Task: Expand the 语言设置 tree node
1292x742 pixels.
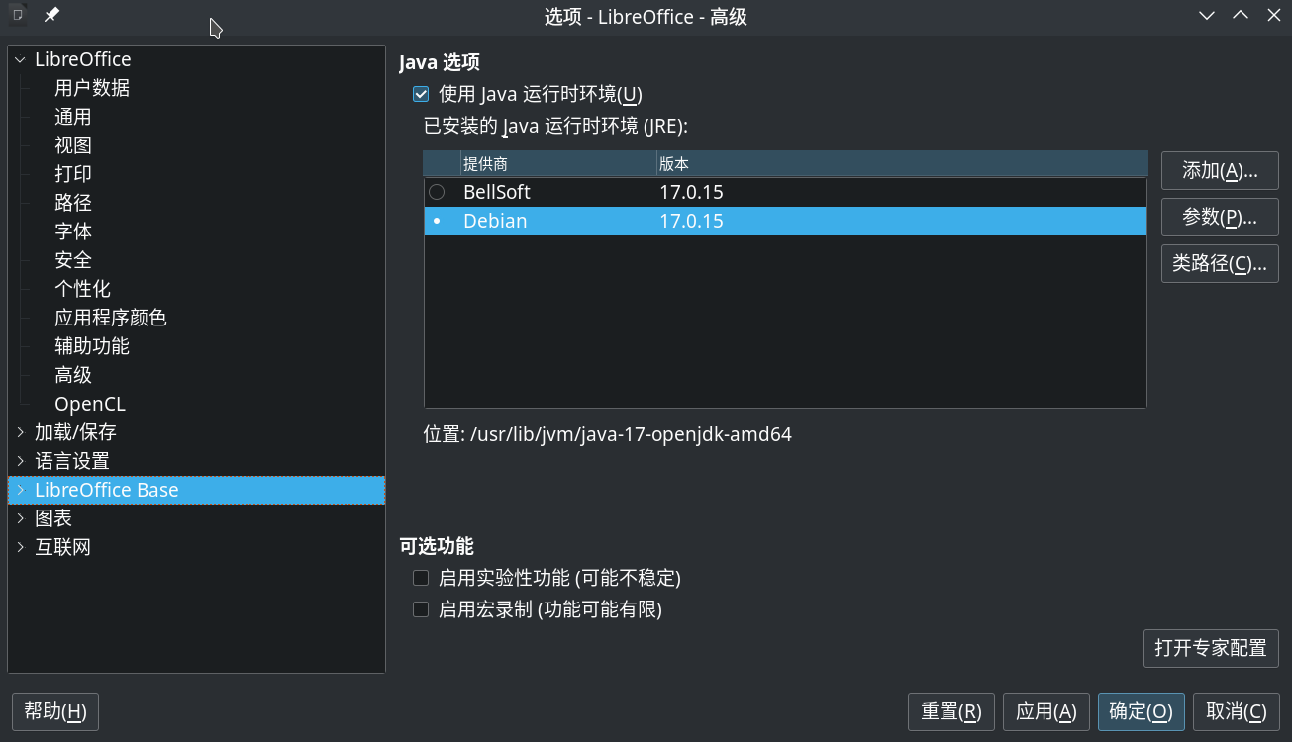Action: 20,461
